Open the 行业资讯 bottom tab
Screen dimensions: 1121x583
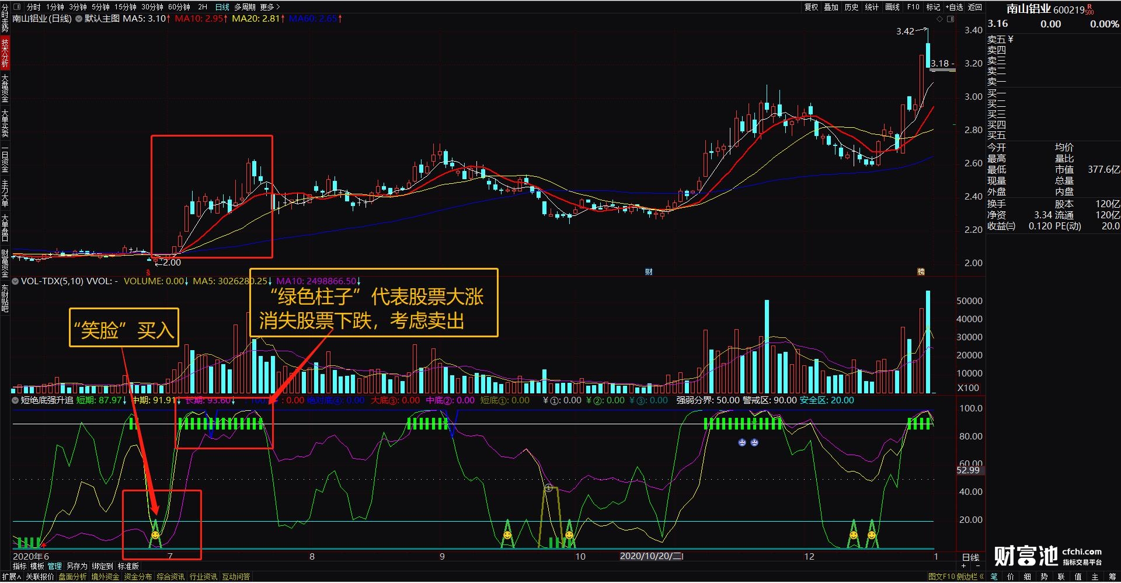click(203, 577)
